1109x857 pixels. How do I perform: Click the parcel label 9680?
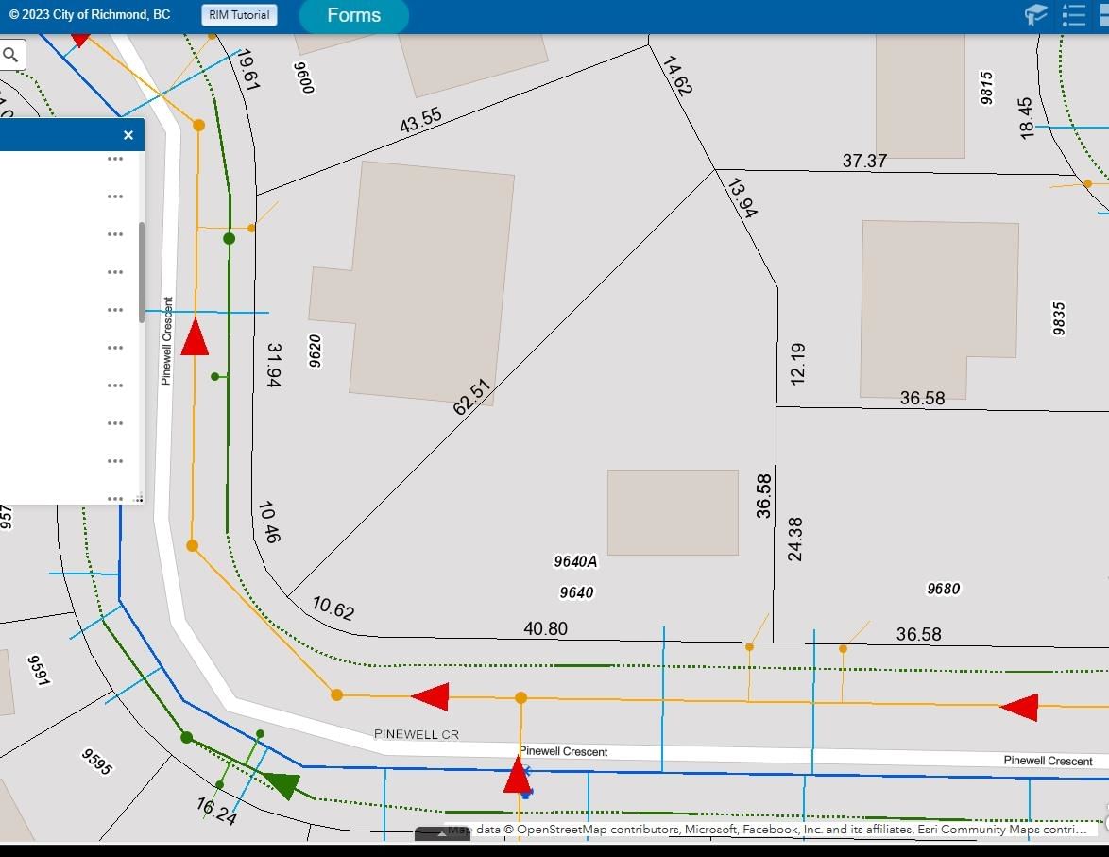pyautogui.click(x=943, y=589)
